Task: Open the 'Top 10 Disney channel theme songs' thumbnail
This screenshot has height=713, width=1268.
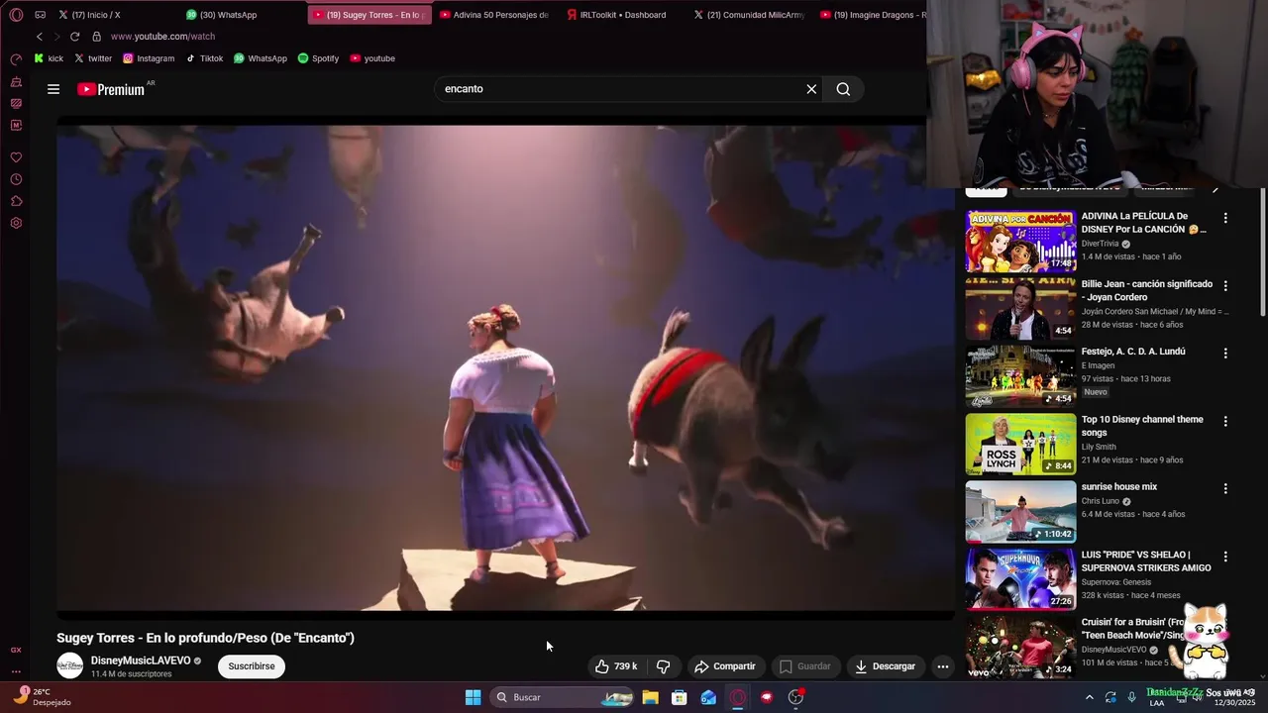Action: point(1020,444)
